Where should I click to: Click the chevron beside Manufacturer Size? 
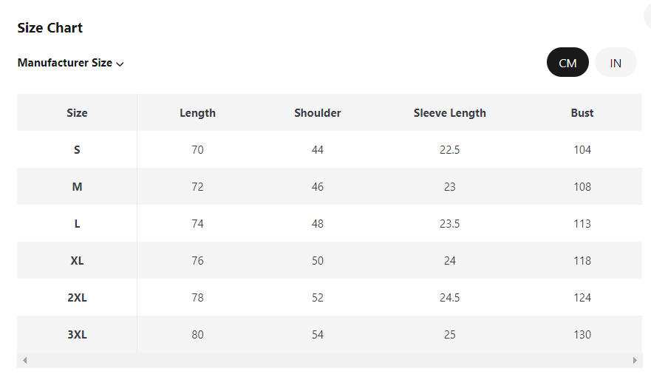[120, 64]
